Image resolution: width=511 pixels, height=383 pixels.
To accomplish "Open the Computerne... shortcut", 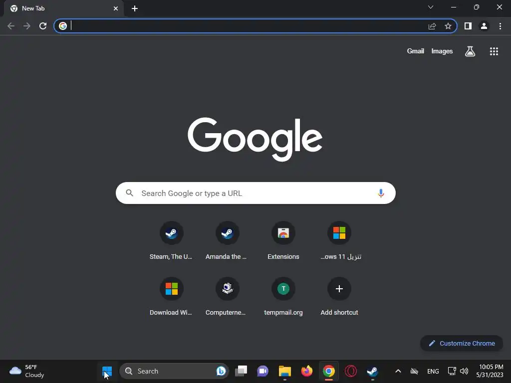I will (227, 297).
